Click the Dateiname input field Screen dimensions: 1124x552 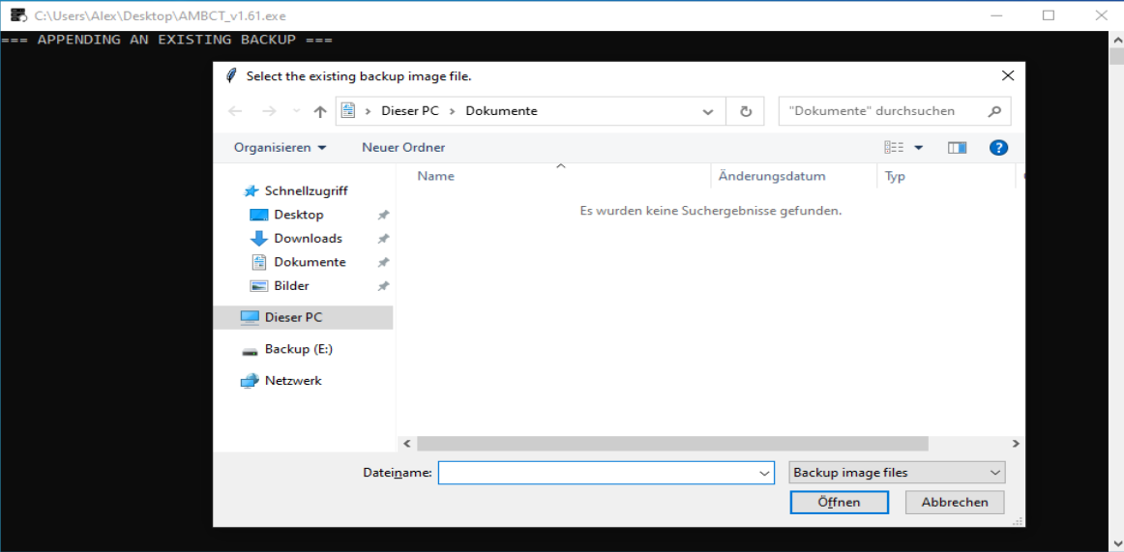pos(596,473)
